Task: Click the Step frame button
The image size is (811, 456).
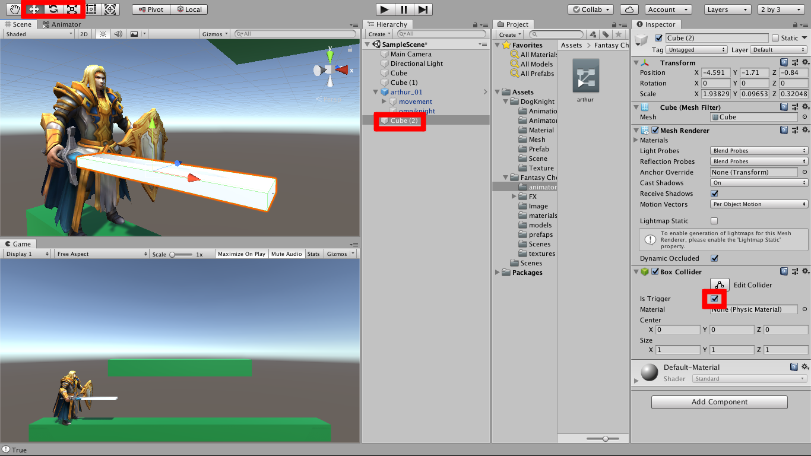Action: (x=423, y=9)
